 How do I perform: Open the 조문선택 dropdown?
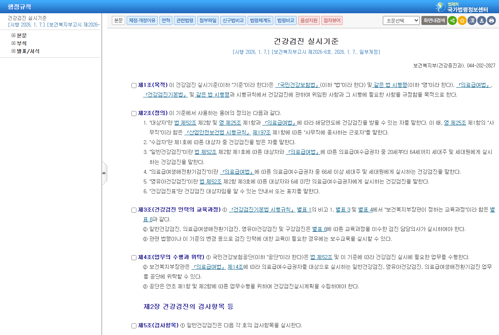[x=401, y=21]
